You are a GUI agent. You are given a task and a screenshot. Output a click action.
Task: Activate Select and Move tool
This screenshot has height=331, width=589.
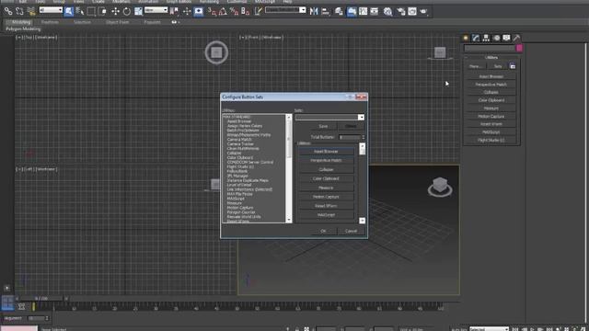pos(115,11)
